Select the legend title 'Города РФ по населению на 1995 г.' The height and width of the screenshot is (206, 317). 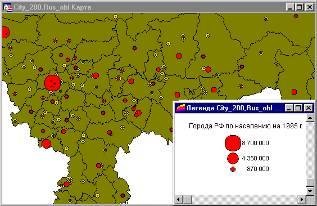coord(246,126)
